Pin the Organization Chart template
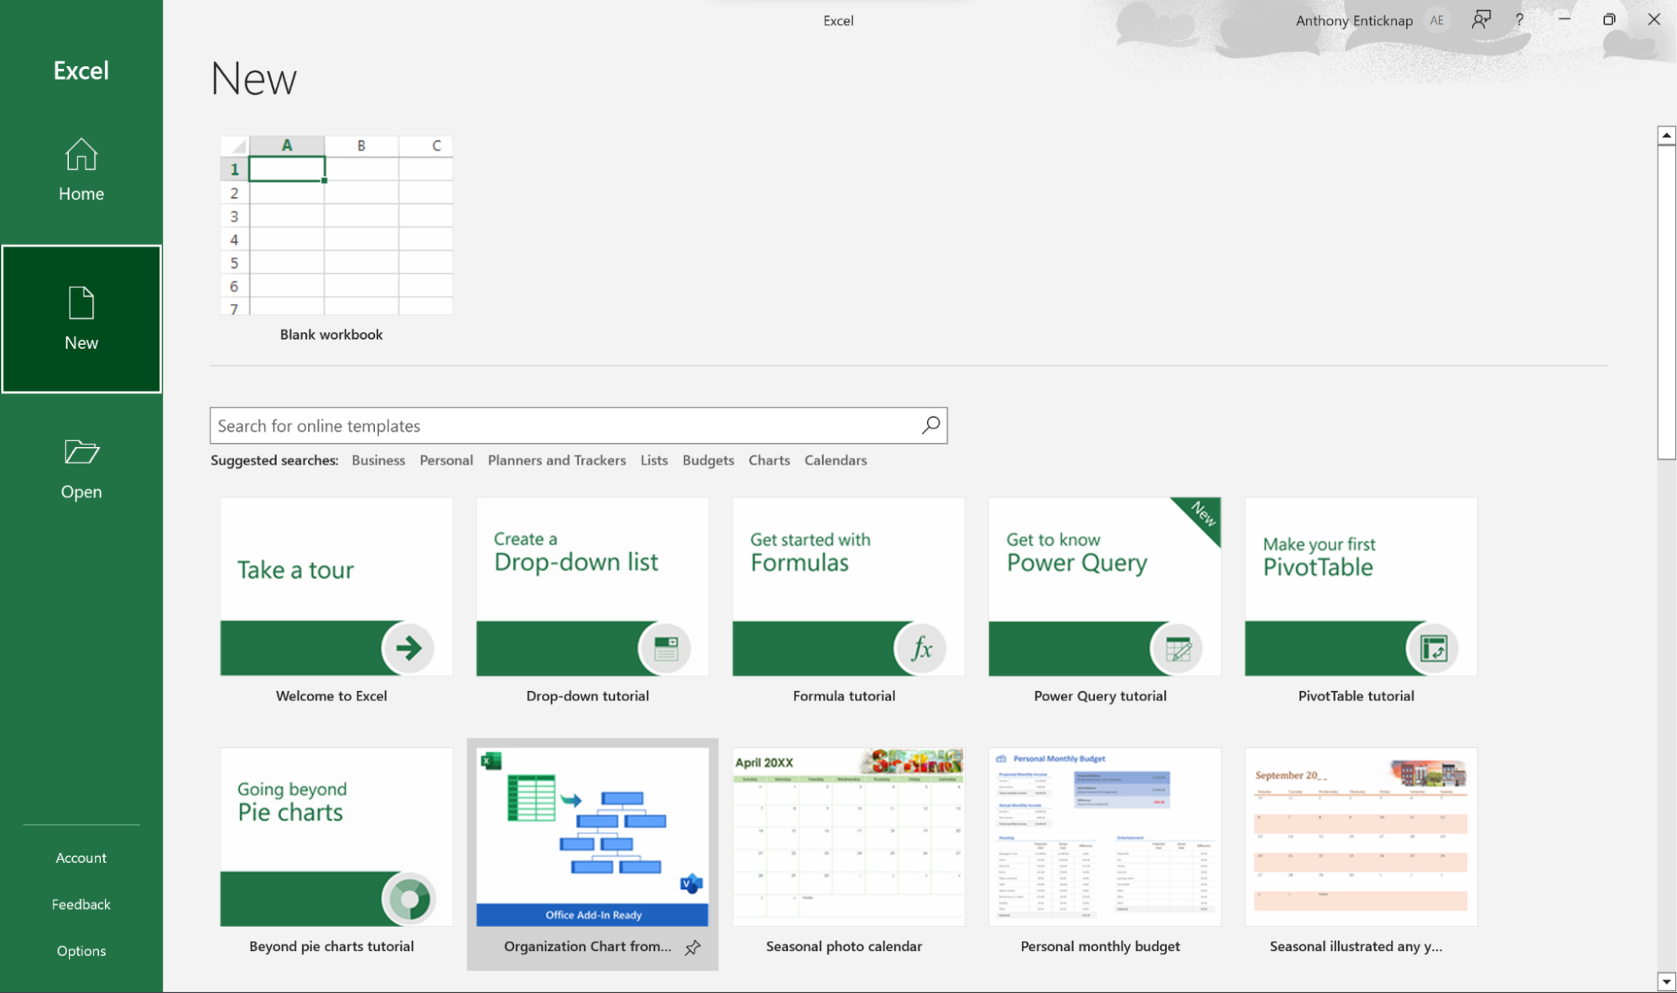Image resolution: width=1677 pixels, height=993 pixels. (692, 947)
